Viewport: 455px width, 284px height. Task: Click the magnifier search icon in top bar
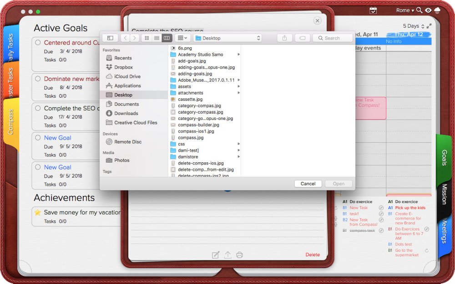(420, 10)
